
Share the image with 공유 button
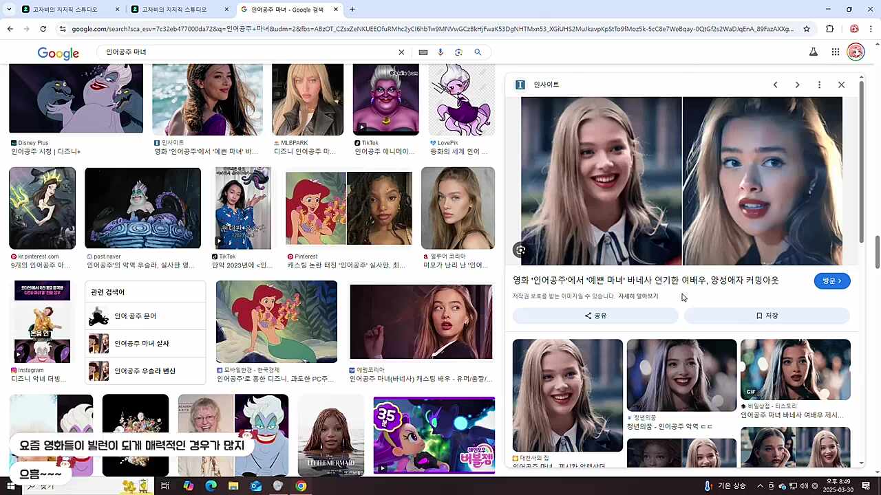click(595, 316)
